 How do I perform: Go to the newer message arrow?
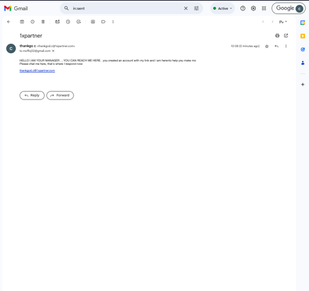point(263,22)
